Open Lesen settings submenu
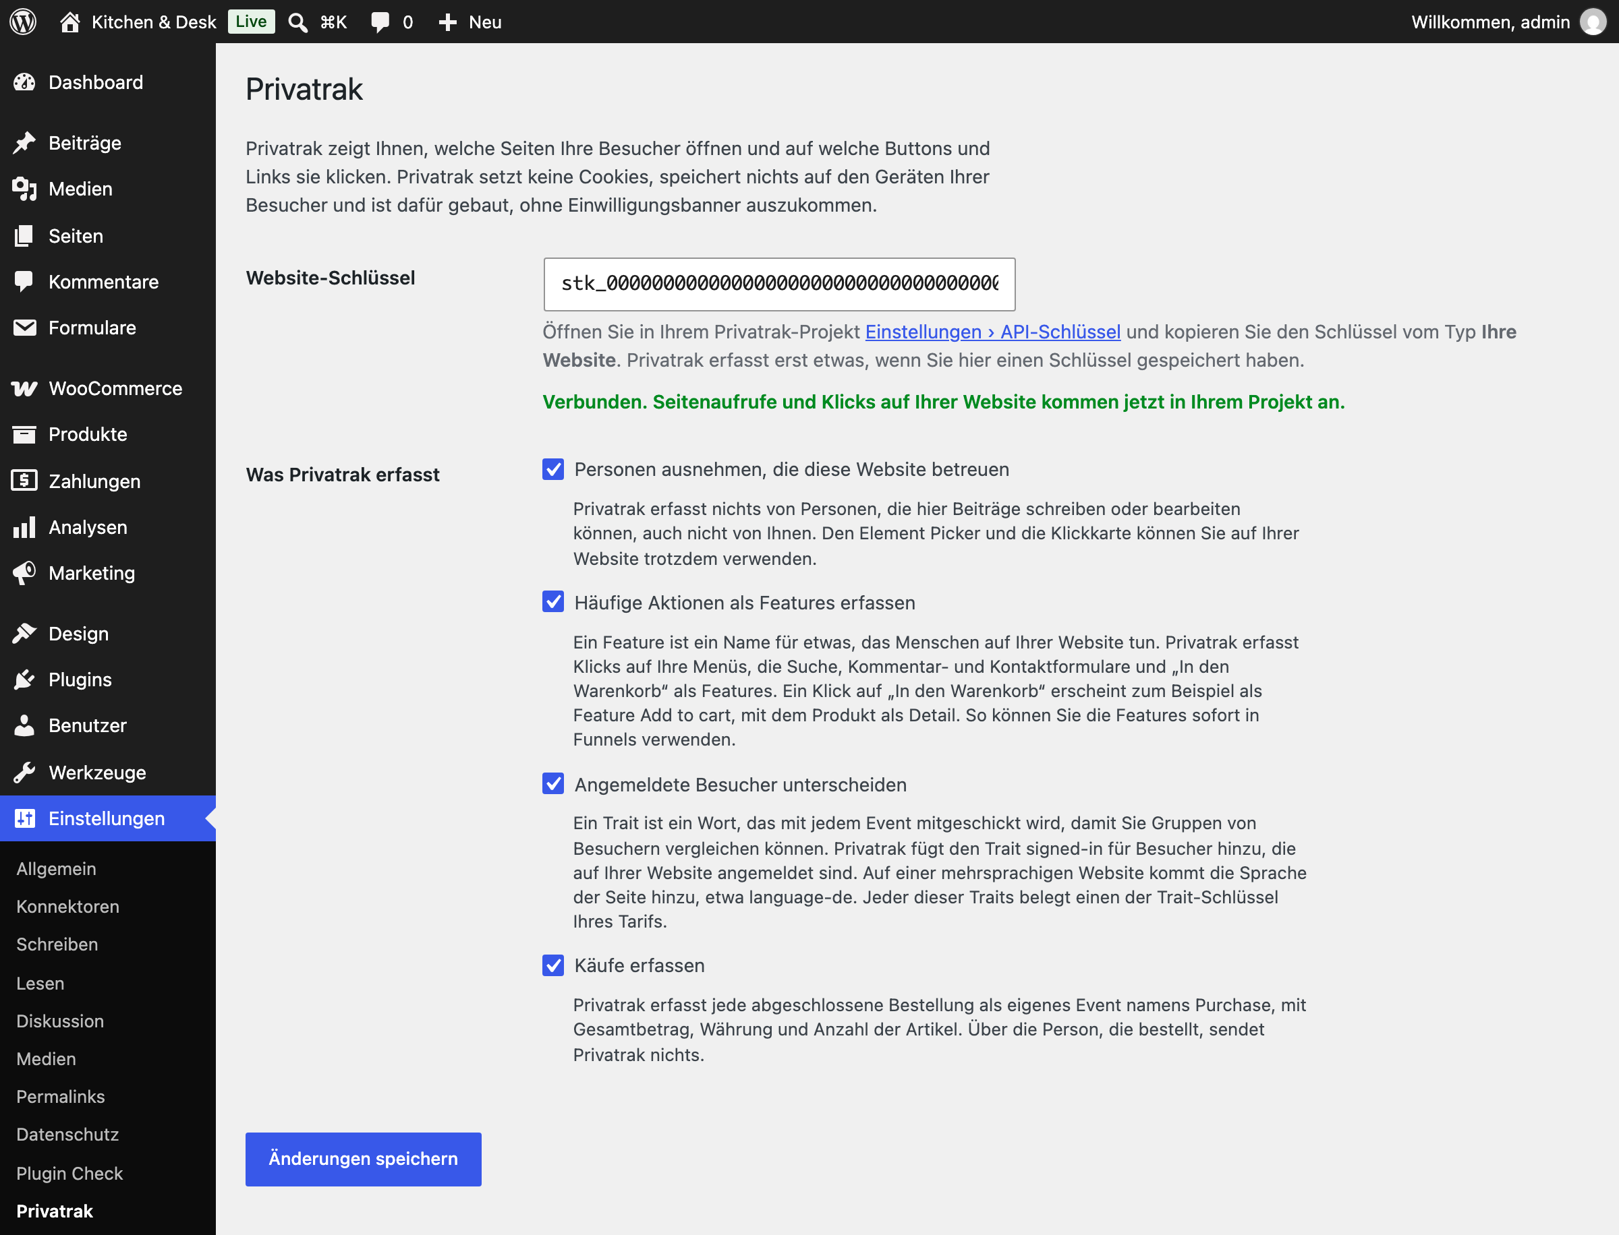Image resolution: width=1619 pixels, height=1235 pixels. pyautogui.click(x=40, y=984)
